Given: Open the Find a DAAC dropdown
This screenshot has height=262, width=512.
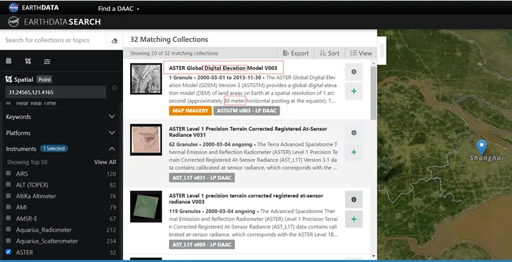Looking at the screenshot, I should tap(118, 9).
